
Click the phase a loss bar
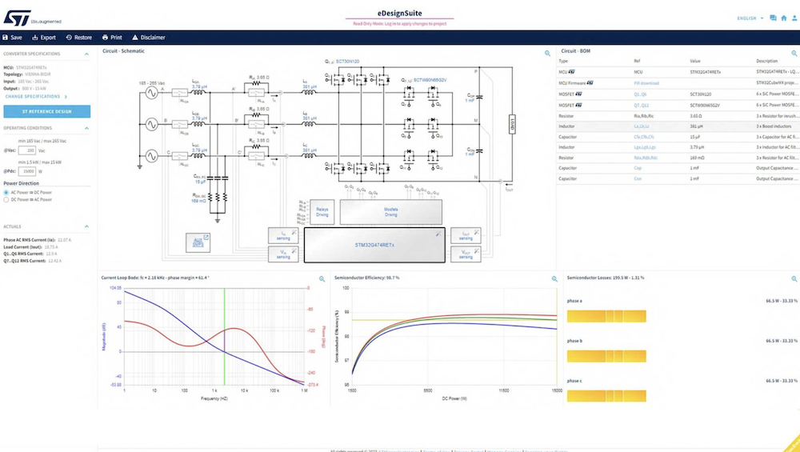point(606,316)
